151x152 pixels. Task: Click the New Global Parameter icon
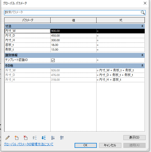click(x=17, y=138)
